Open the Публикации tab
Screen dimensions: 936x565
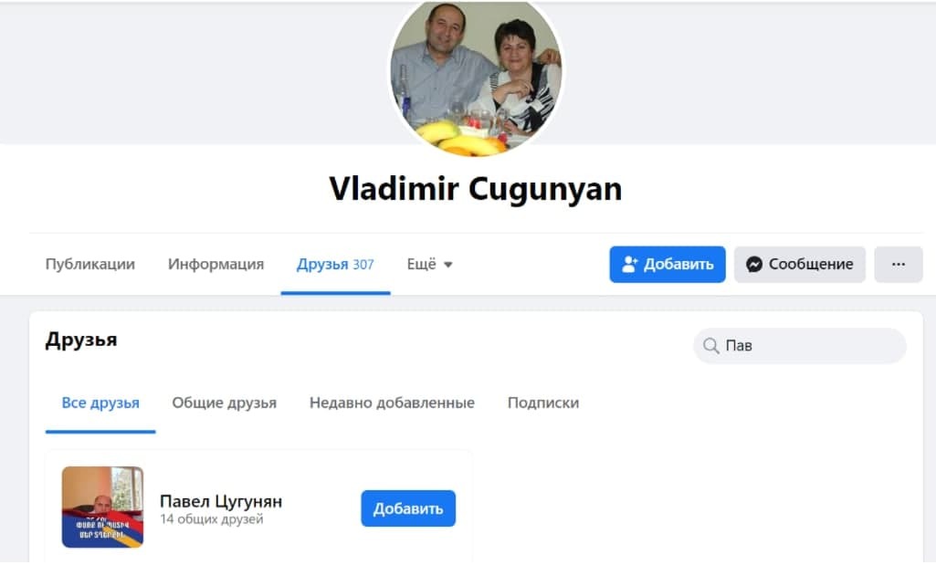(x=90, y=265)
